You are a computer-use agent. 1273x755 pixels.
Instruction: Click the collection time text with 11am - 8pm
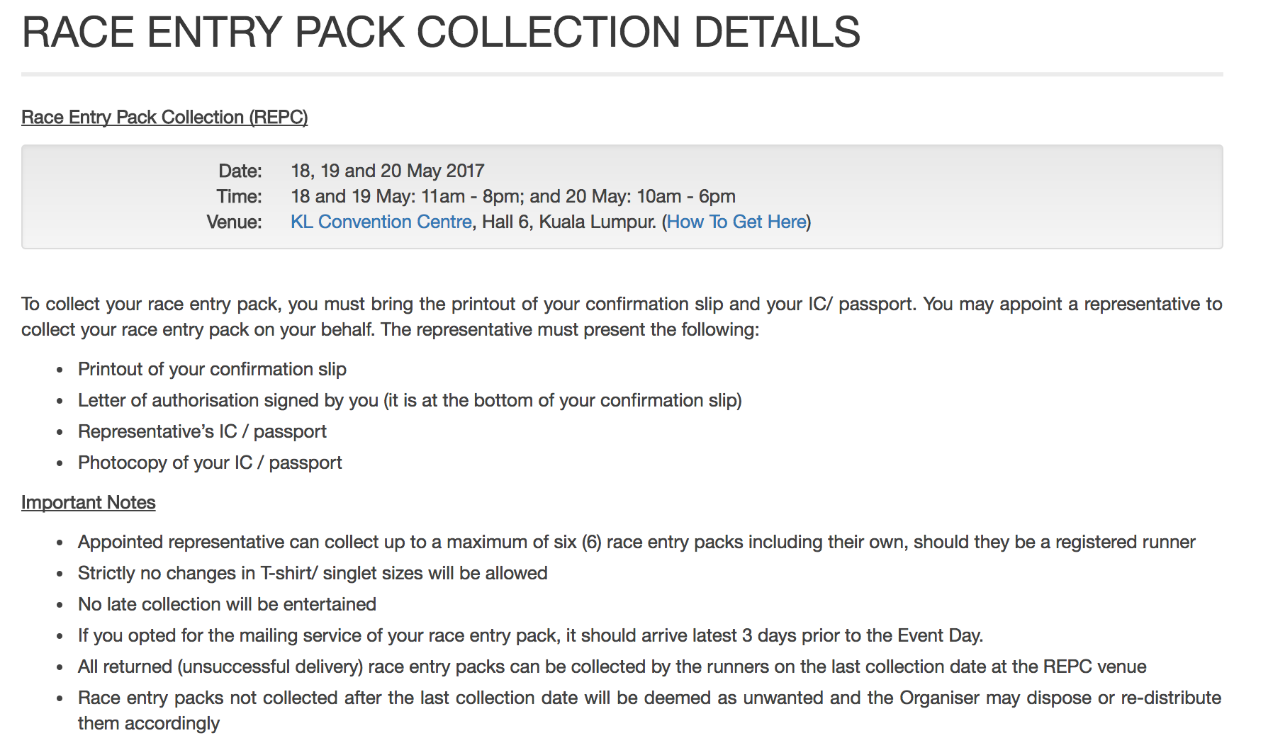512,196
